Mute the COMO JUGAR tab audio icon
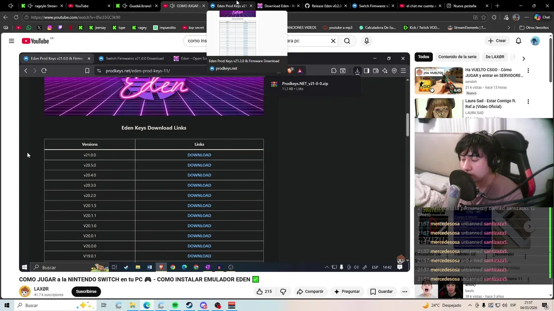The width and height of the screenshot is (554, 311). [x=172, y=6]
